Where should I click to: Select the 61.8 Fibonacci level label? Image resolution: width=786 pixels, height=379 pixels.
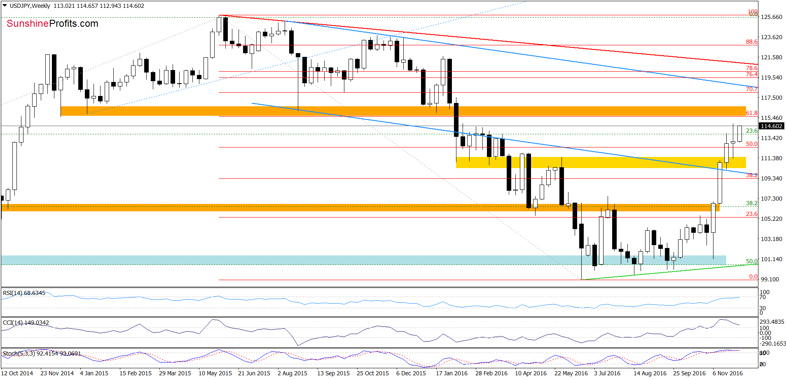(x=751, y=113)
